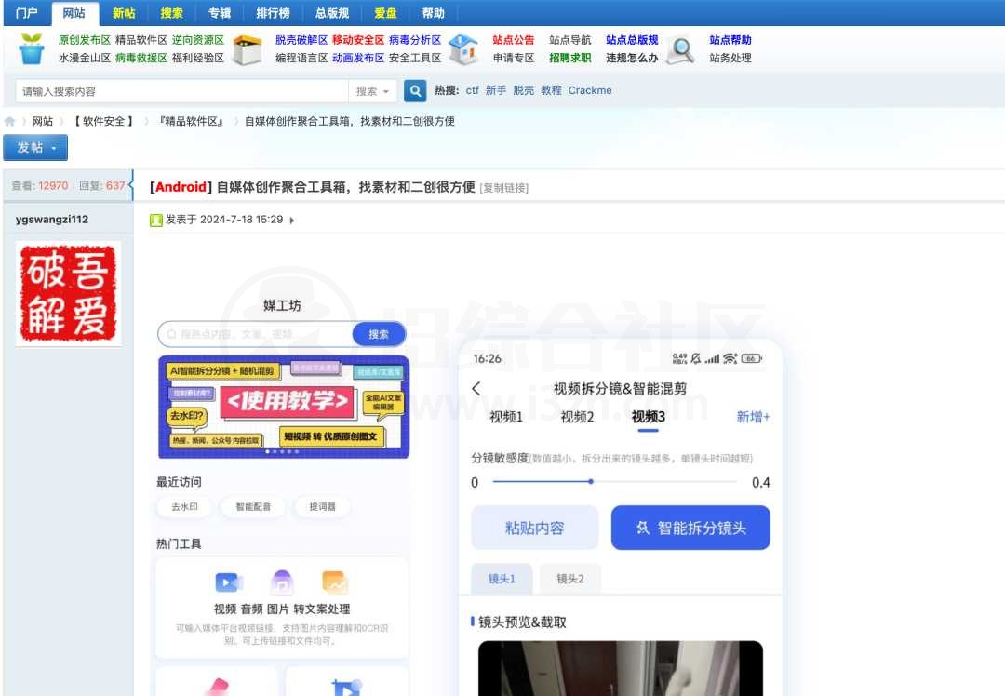1005x696 pixels.
Task: Click the green plant pot section icon
Action: [31, 48]
